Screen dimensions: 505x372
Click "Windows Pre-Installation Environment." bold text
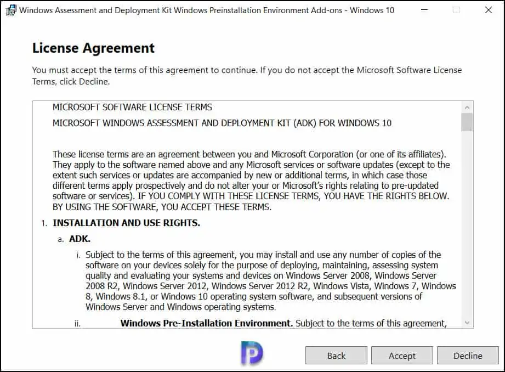pyautogui.click(x=207, y=323)
